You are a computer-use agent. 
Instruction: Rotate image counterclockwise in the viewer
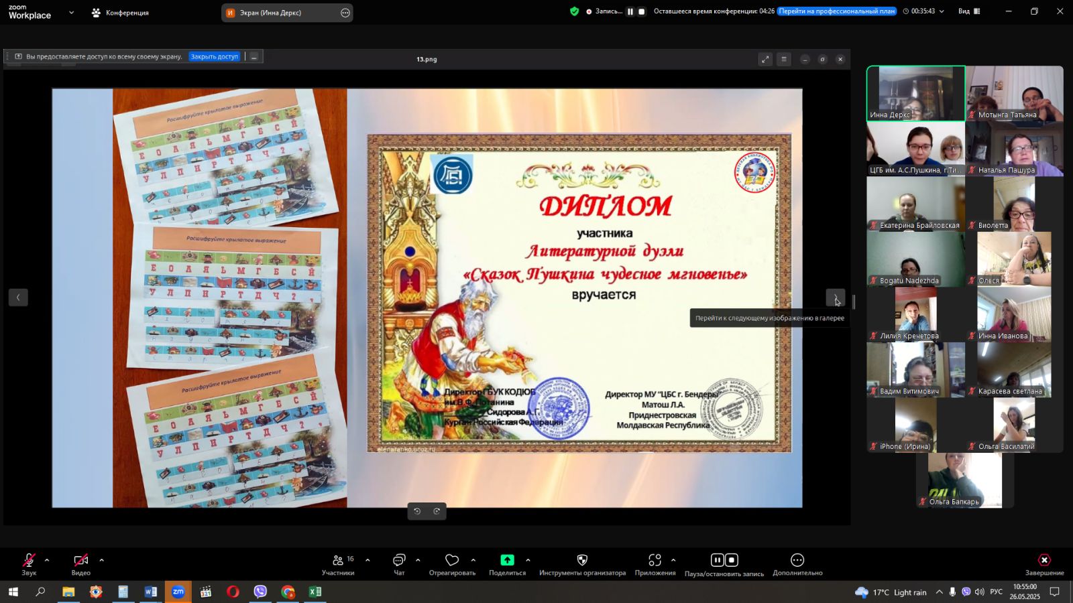(x=417, y=511)
